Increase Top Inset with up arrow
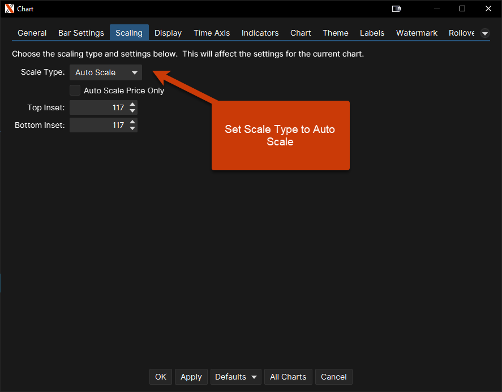Image resolution: width=502 pixels, height=392 pixels. [132, 105]
